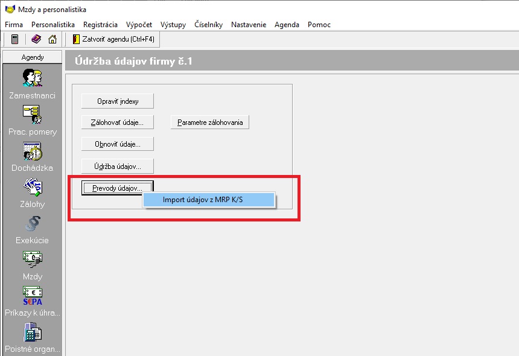The width and height of the screenshot is (519, 356).
Task: Click the Opraviť indexy button
Action: (x=118, y=101)
